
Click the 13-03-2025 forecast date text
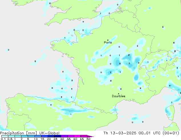click(x=123, y=133)
